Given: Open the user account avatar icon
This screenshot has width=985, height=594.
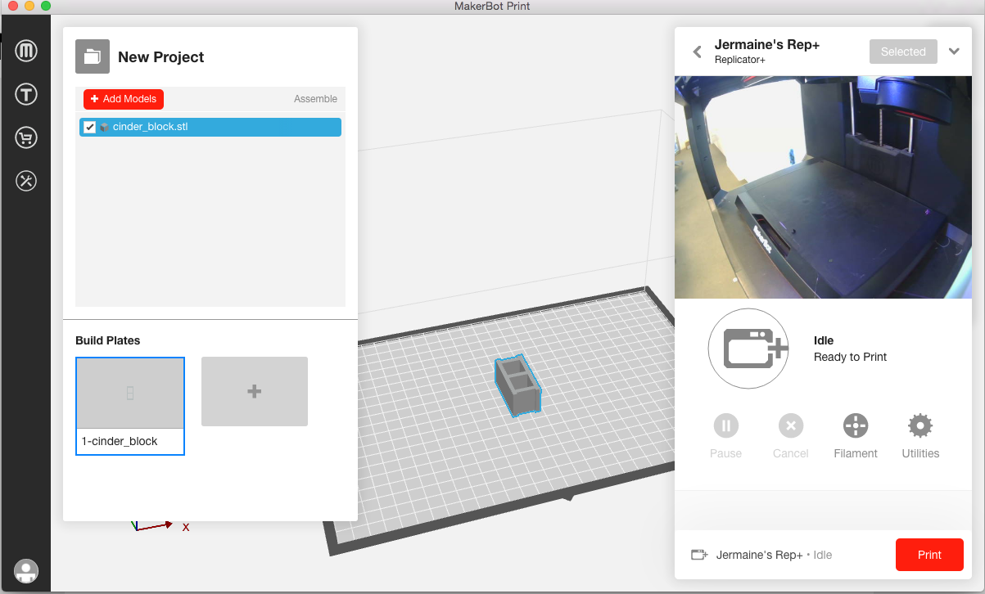Looking at the screenshot, I should tap(26, 571).
